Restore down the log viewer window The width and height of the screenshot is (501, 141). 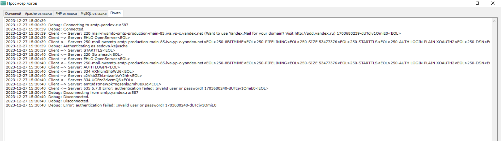(x=478, y=3)
